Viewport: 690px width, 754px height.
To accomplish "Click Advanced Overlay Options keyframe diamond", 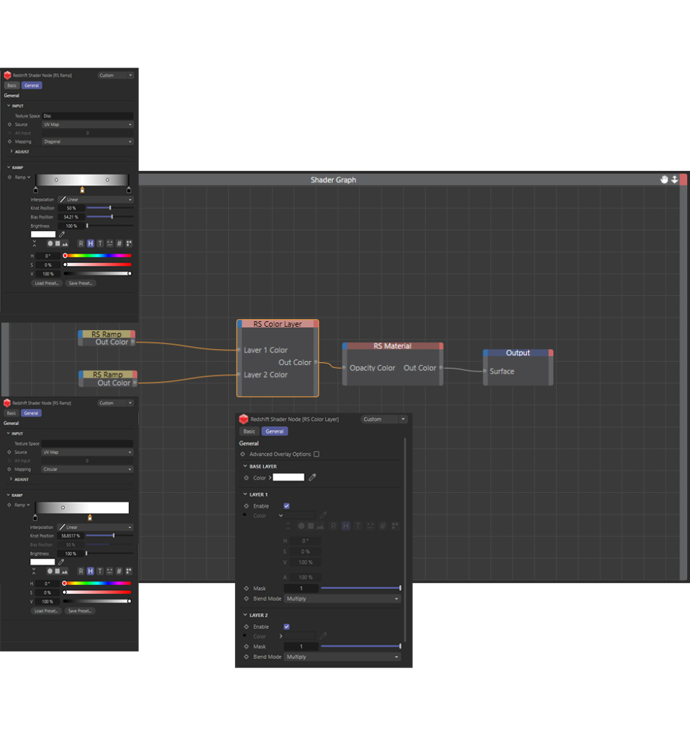I will [x=243, y=454].
